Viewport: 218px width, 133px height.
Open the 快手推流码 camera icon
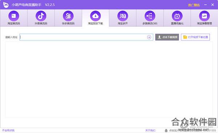tap(68, 16)
